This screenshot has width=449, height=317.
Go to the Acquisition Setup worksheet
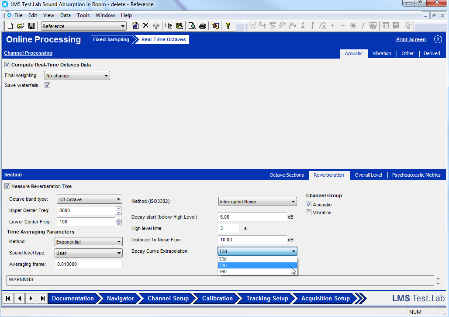[325, 298]
